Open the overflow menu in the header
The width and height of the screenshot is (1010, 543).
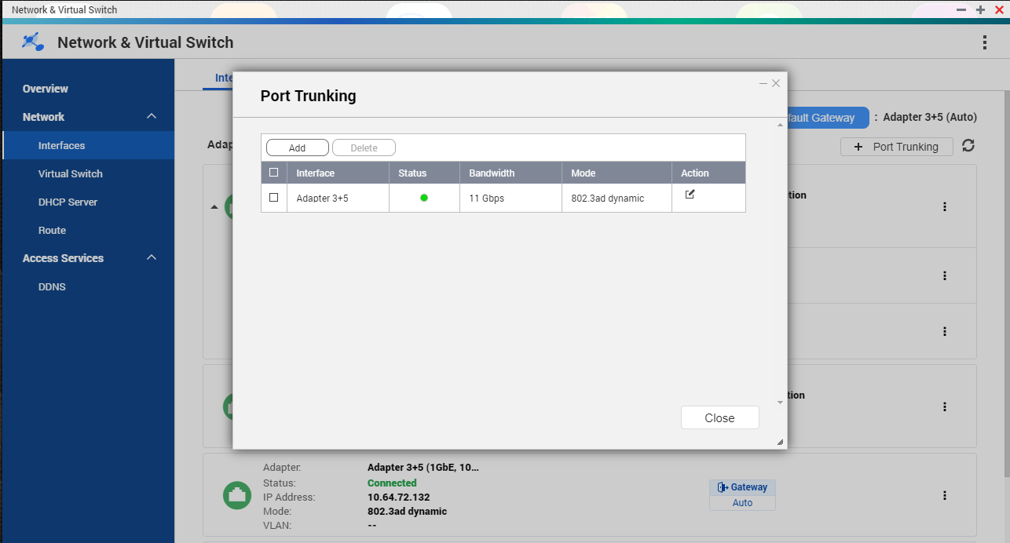[x=985, y=42]
